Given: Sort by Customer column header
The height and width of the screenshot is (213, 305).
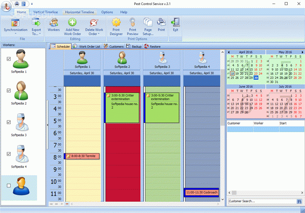Looking at the screenshot, I should coord(239,124).
